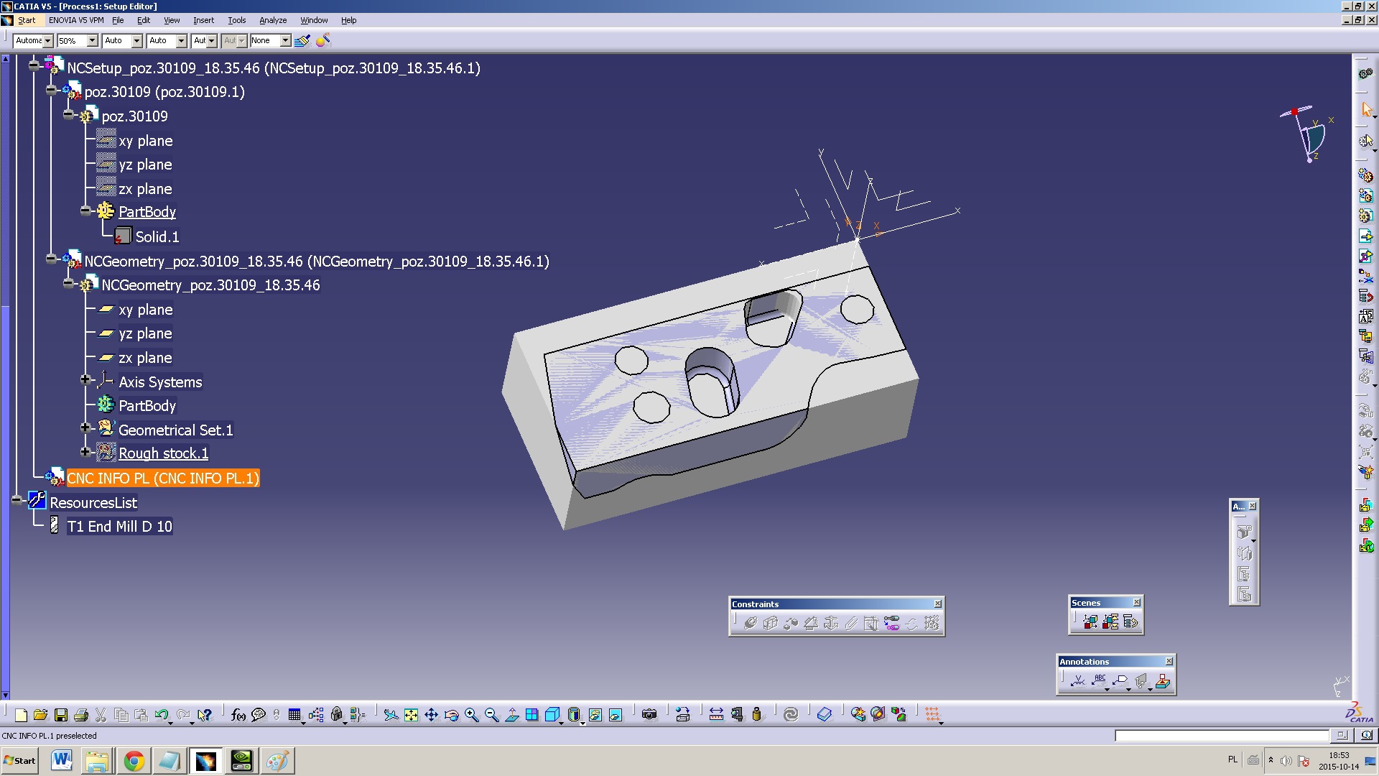Viewport: 1379px width, 776px height.
Task: Open the Analyze menu
Action: click(270, 20)
